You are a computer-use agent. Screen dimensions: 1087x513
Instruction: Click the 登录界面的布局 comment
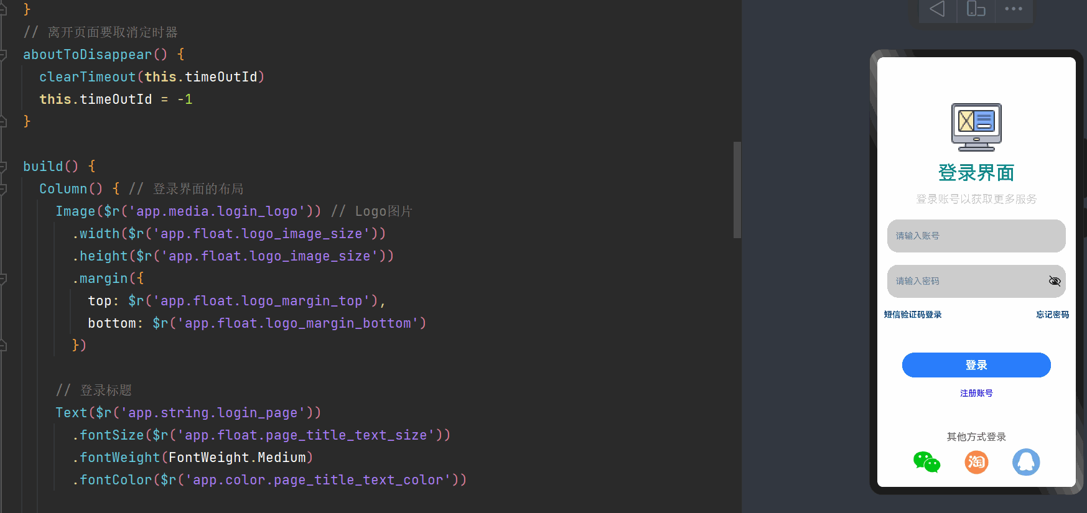[x=186, y=189]
